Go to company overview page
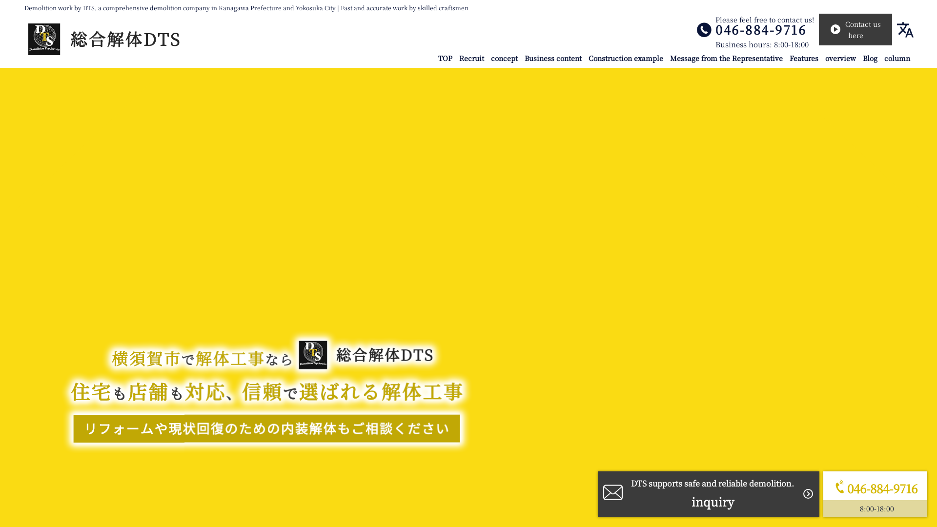The width and height of the screenshot is (937, 527). (840, 59)
